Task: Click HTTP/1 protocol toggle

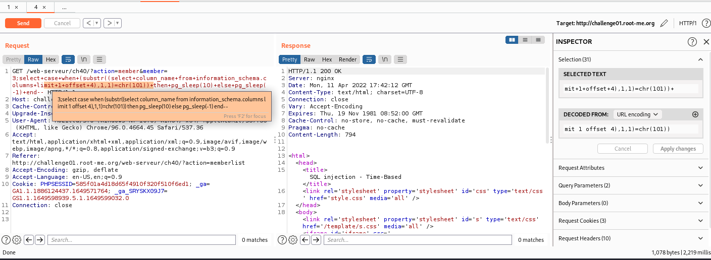Action: (x=688, y=23)
